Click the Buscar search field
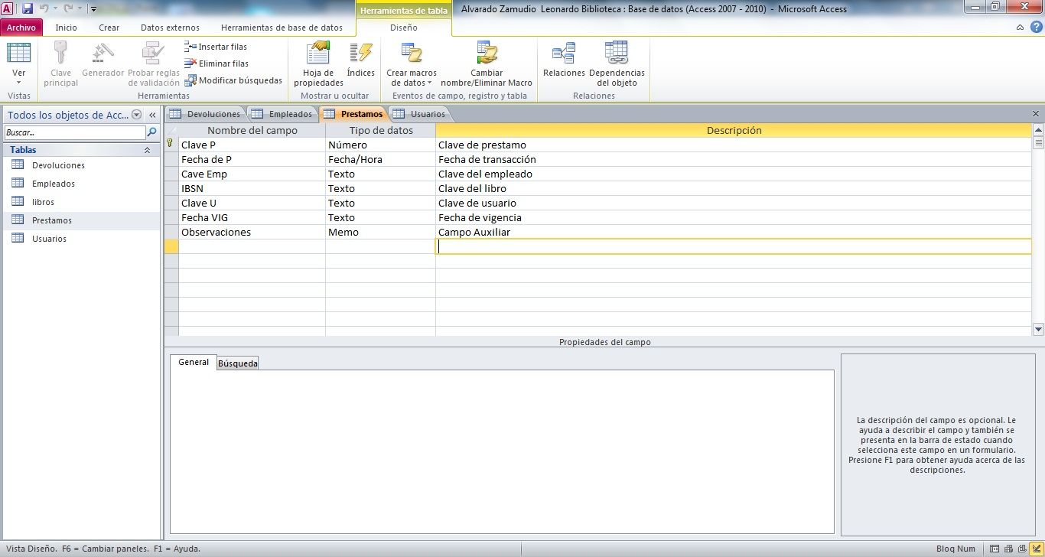This screenshot has width=1045, height=557. point(74,132)
